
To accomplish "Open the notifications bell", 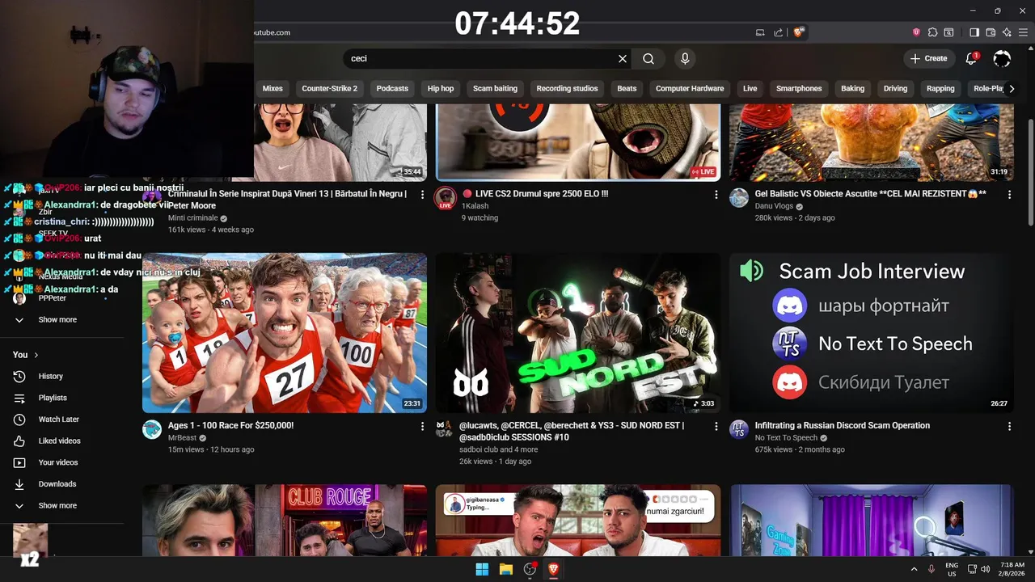I will pos(971,58).
